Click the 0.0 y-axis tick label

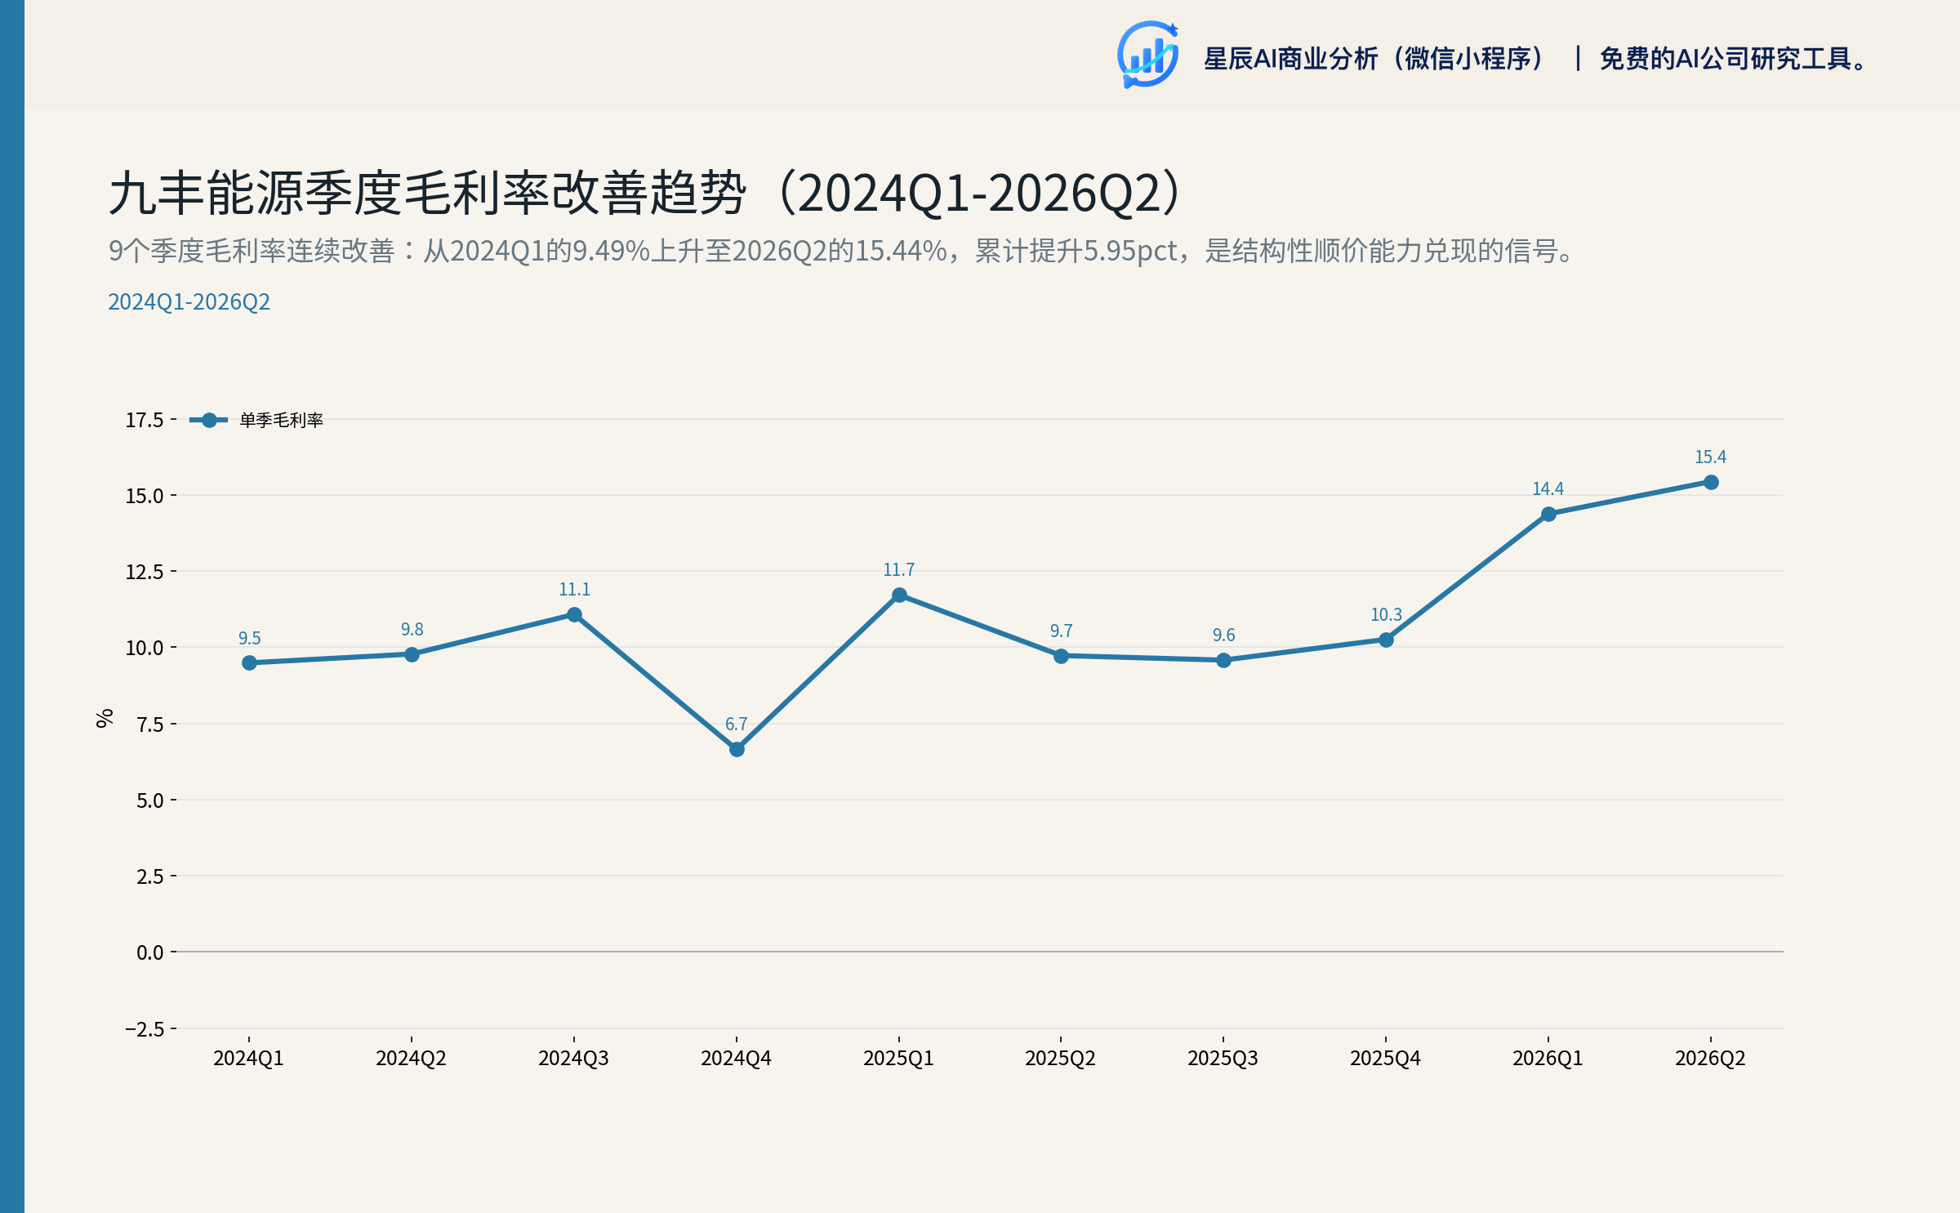coord(150,952)
